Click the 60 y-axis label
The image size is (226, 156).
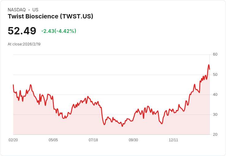(215, 54)
